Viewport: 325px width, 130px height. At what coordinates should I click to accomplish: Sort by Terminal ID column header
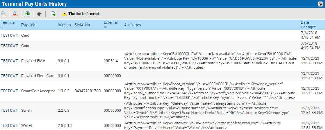point(8,25)
